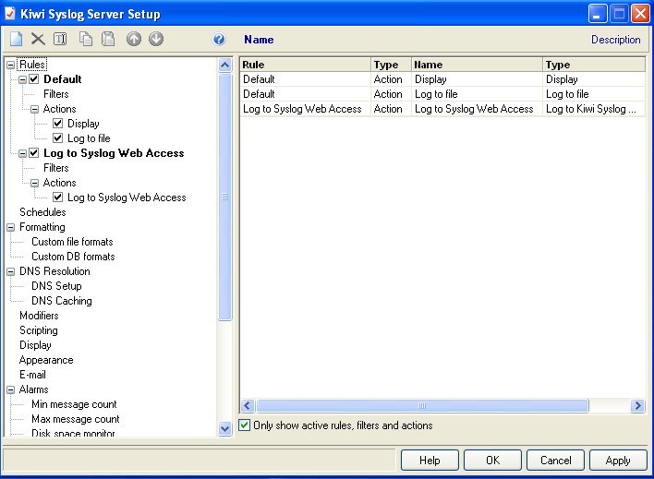Collapse the DNS Resolution tree node
Screen dimensions: 654x479
pyautogui.click(x=11, y=272)
